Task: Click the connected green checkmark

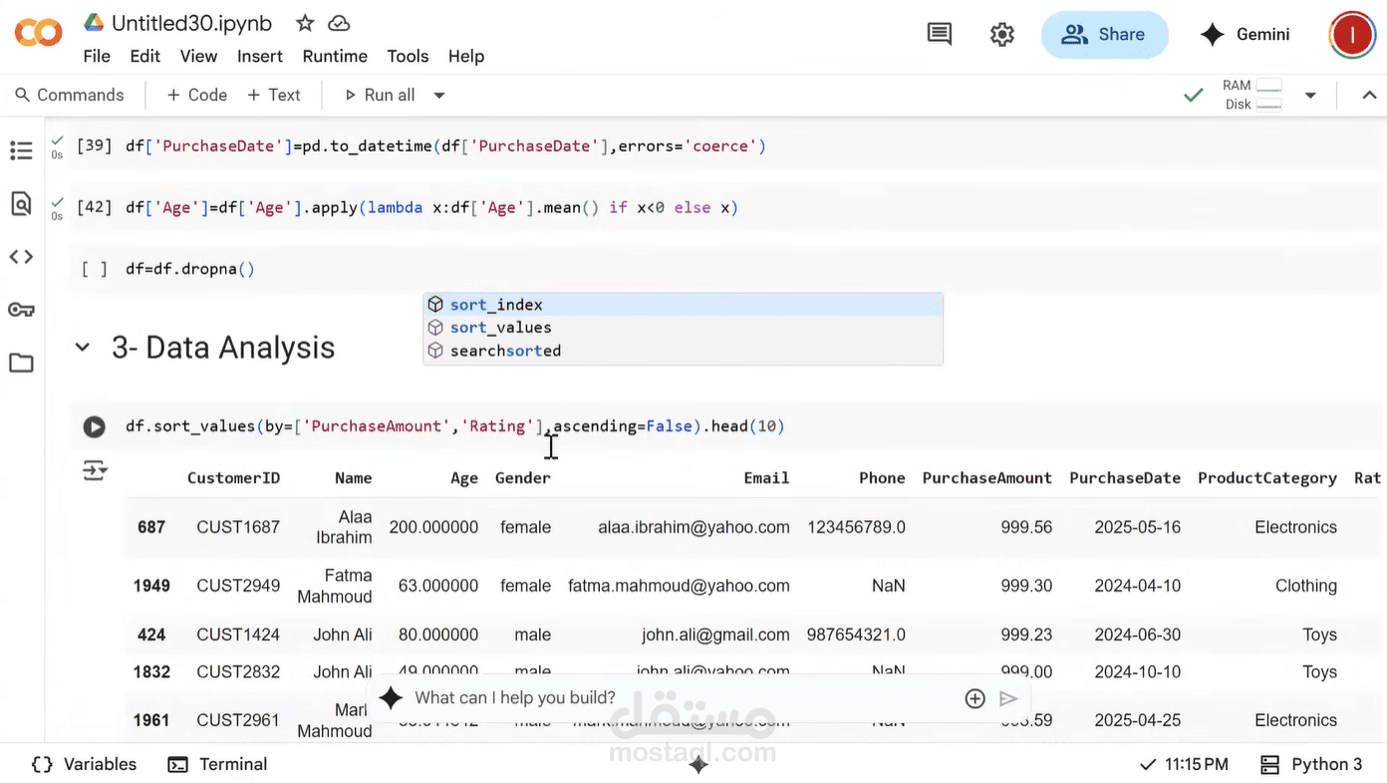Action: 1193,96
